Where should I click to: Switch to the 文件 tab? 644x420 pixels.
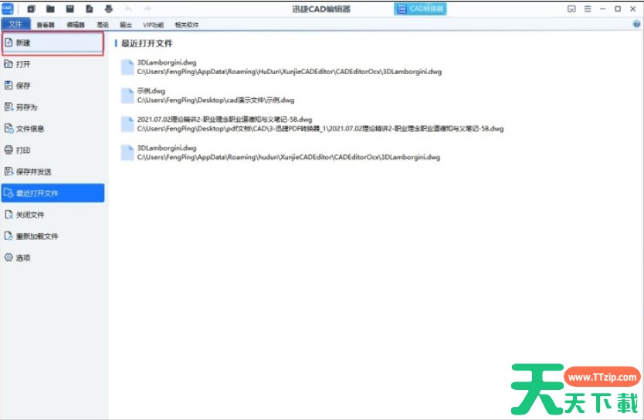tap(15, 24)
